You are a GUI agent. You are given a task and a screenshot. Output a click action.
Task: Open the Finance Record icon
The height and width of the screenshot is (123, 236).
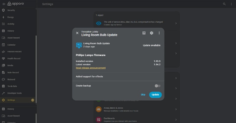tap(3, 51)
